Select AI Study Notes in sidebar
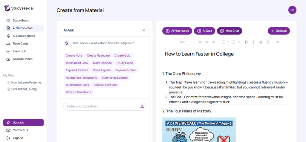Viewport: 306px width, 142px height. point(23,28)
